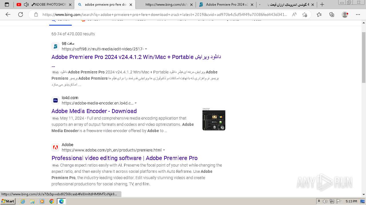Close the adobe prmeiere pro search tab
The height and width of the screenshot is (205, 366).
[131, 5]
